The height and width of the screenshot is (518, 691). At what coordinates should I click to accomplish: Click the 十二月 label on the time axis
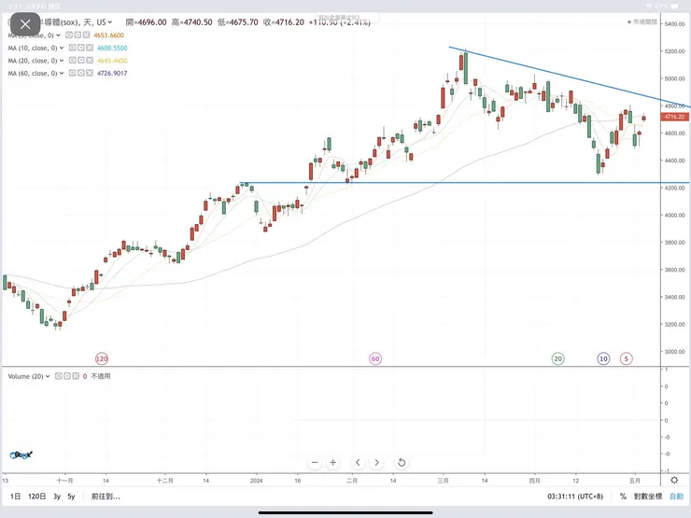point(165,481)
